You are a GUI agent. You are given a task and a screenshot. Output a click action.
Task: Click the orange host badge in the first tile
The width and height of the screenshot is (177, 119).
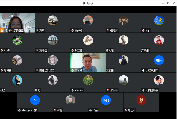point(2,30)
